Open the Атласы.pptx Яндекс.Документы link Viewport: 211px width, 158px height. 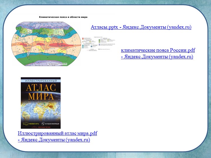click(x=141, y=27)
